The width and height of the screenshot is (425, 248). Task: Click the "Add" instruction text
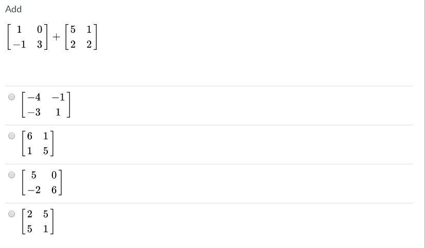pyautogui.click(x=13, y=9)
